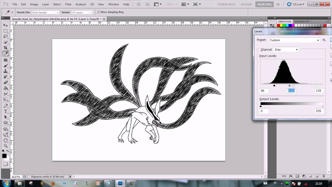
Task: Select the 3D Rotate tool
Action: point(5,129)
